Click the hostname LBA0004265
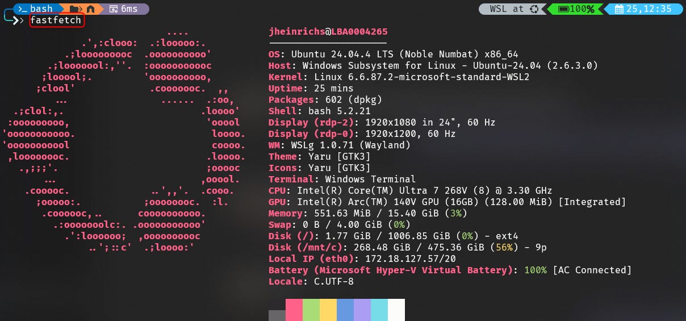Screen dimensions: 686x321 pos(359,32)
